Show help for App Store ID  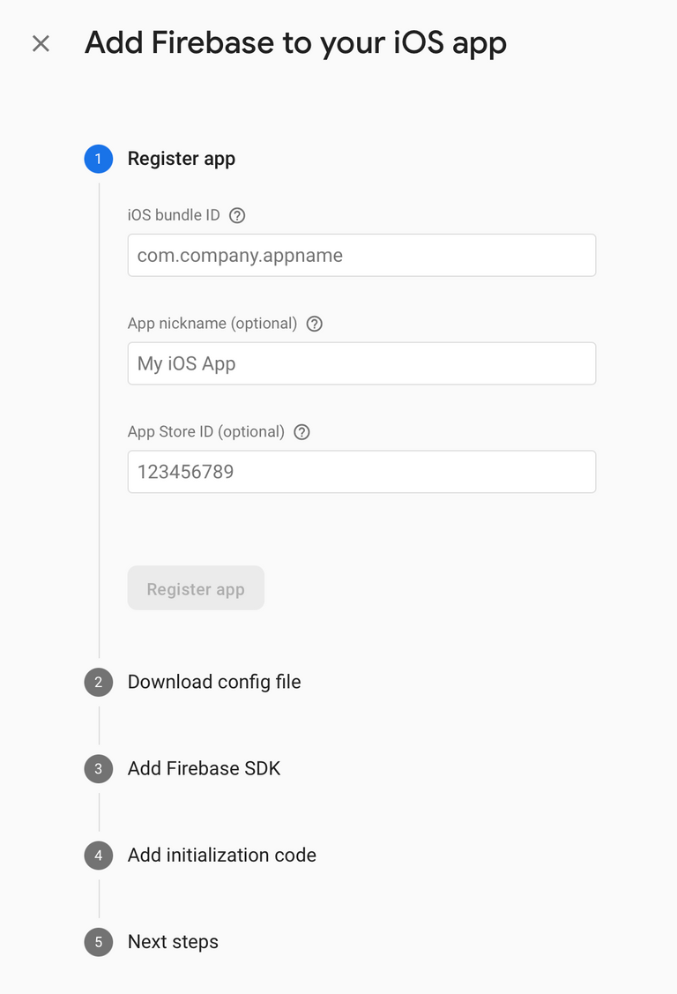pos(301,432)
